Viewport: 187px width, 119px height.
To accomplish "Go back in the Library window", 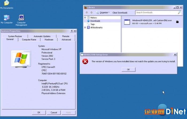I will click(x=87, y=13).
